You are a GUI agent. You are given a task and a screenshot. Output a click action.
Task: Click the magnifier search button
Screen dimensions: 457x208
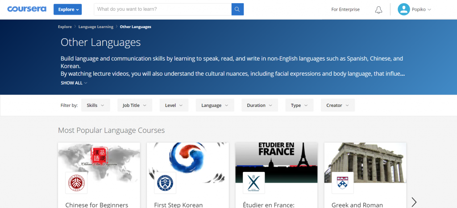tap(237, 9)
